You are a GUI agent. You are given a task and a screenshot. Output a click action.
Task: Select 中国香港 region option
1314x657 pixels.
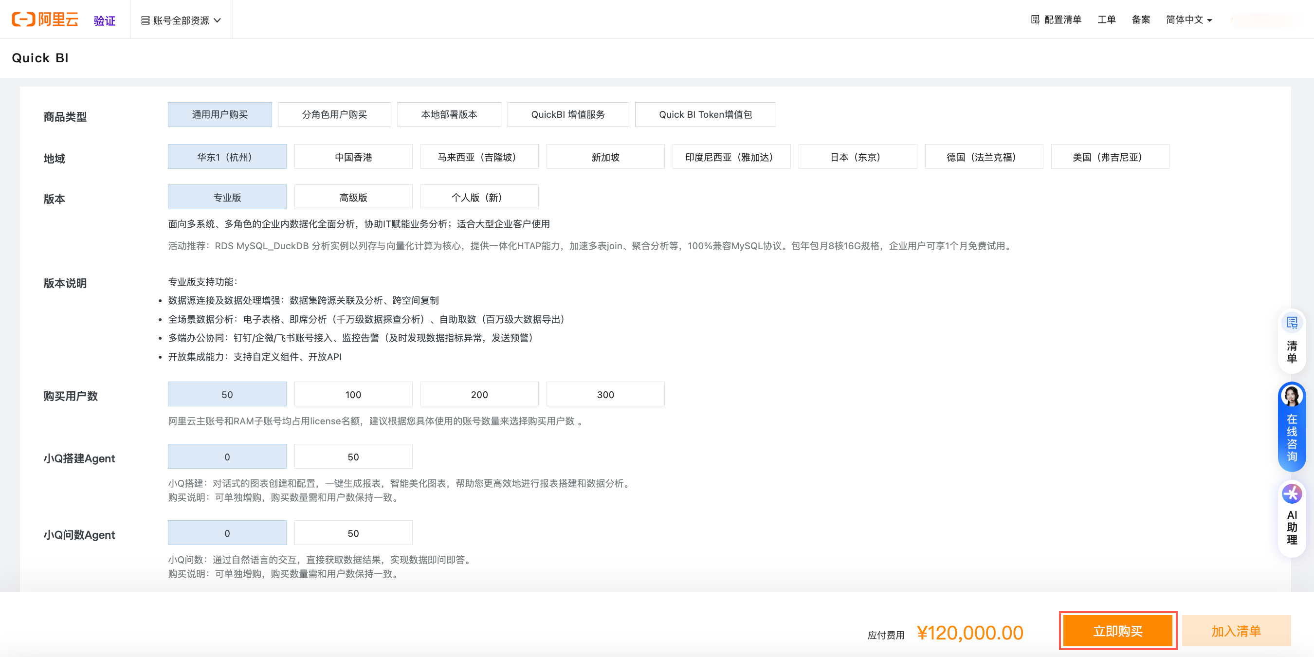coord(353,157)
